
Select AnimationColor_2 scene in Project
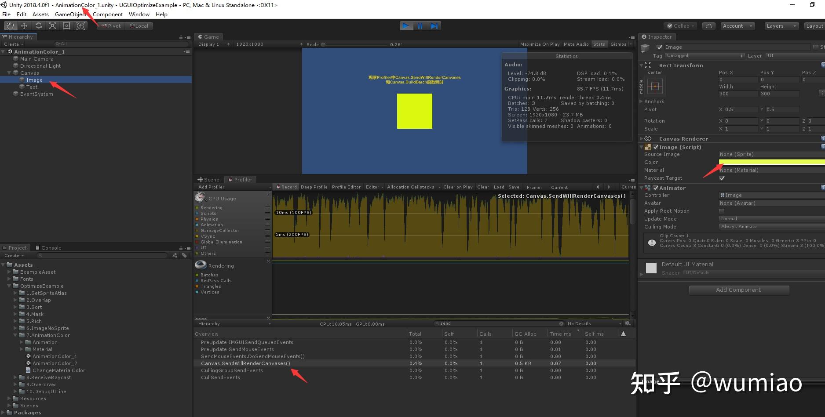(55, 363)
